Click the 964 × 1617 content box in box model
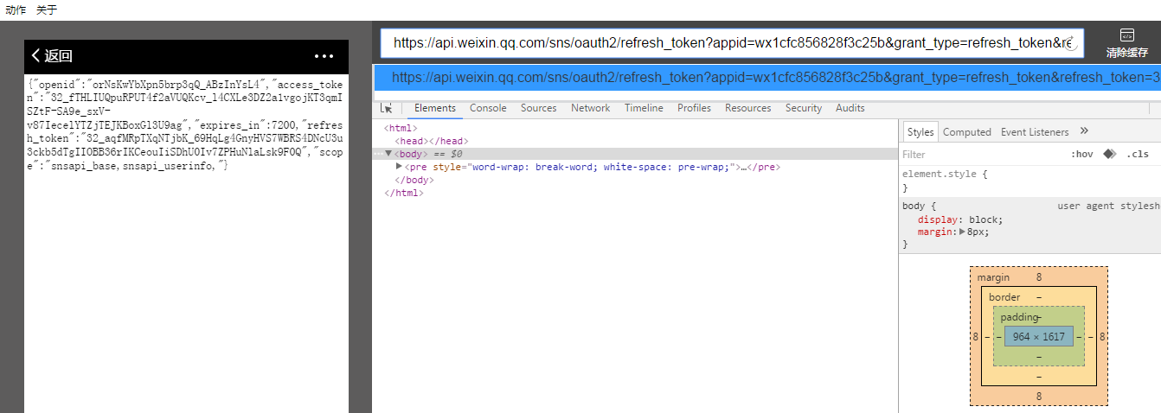This screenshot has width=1161, height=413. pos(1038,336)
